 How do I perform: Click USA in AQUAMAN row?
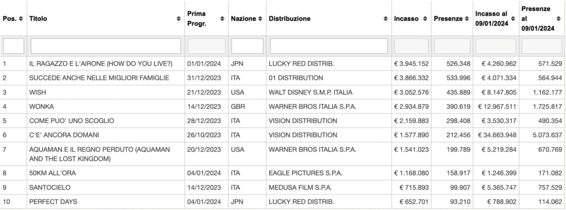pos(238,149)
